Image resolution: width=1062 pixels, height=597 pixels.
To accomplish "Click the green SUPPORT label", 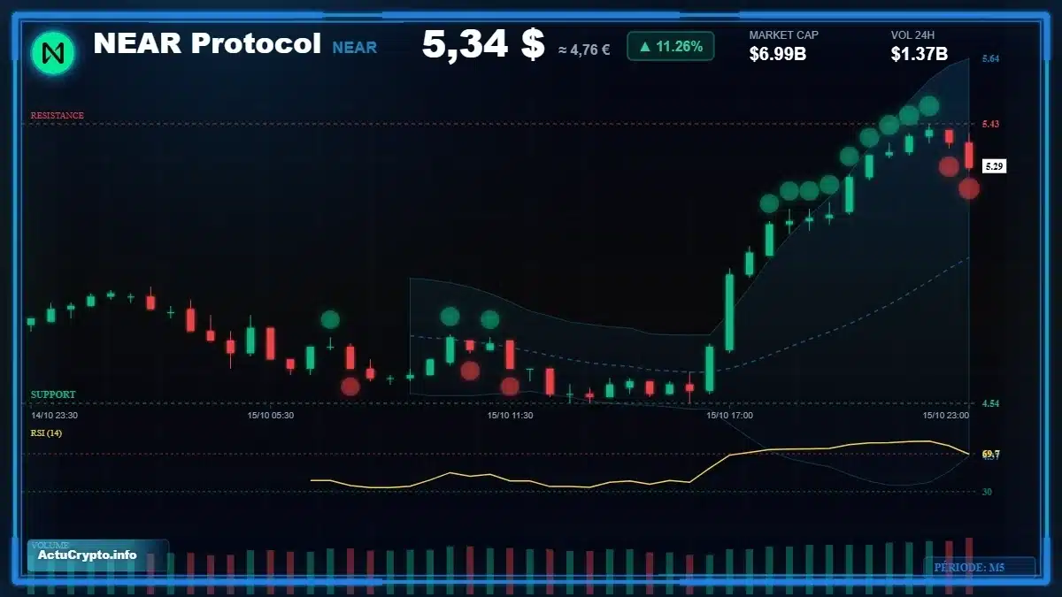I will [x=53, y=394].
